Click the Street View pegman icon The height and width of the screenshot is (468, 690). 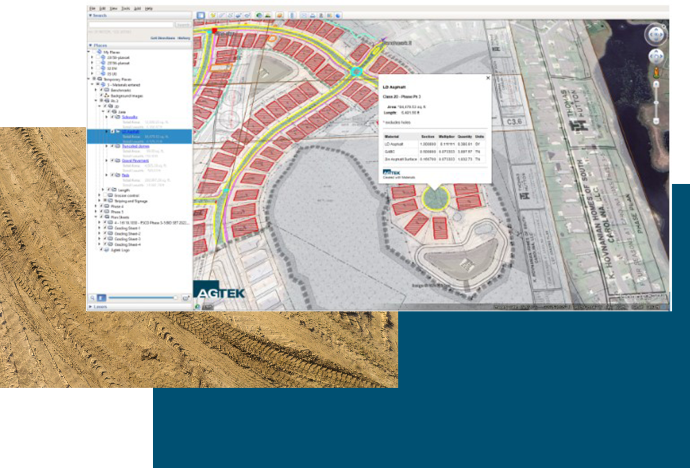[656, 72]
